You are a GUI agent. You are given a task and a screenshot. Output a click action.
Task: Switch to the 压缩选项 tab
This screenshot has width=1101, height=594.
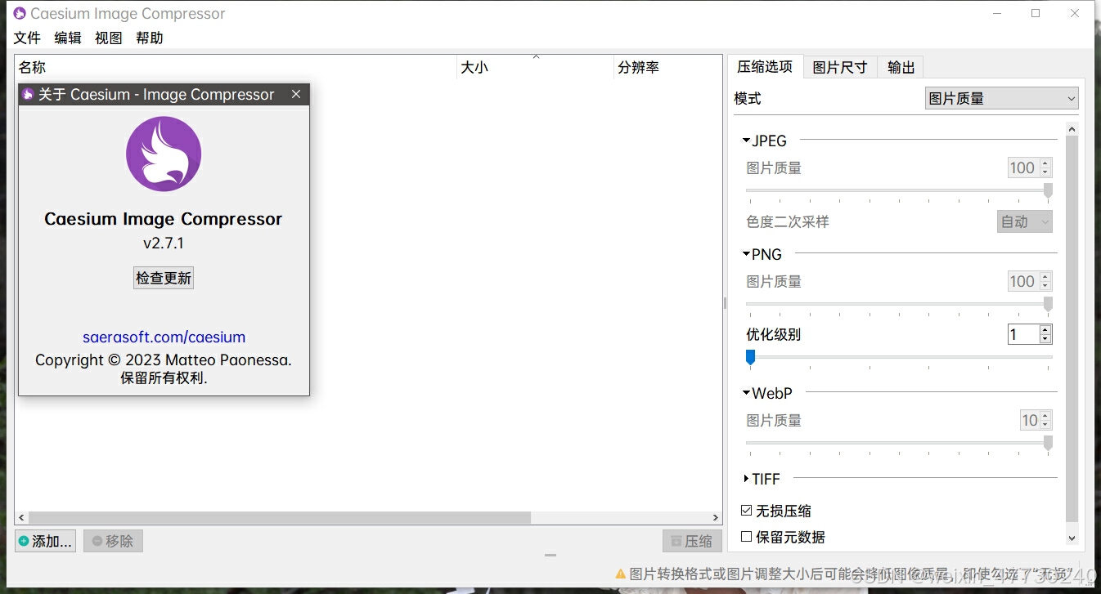pos(765,67)
